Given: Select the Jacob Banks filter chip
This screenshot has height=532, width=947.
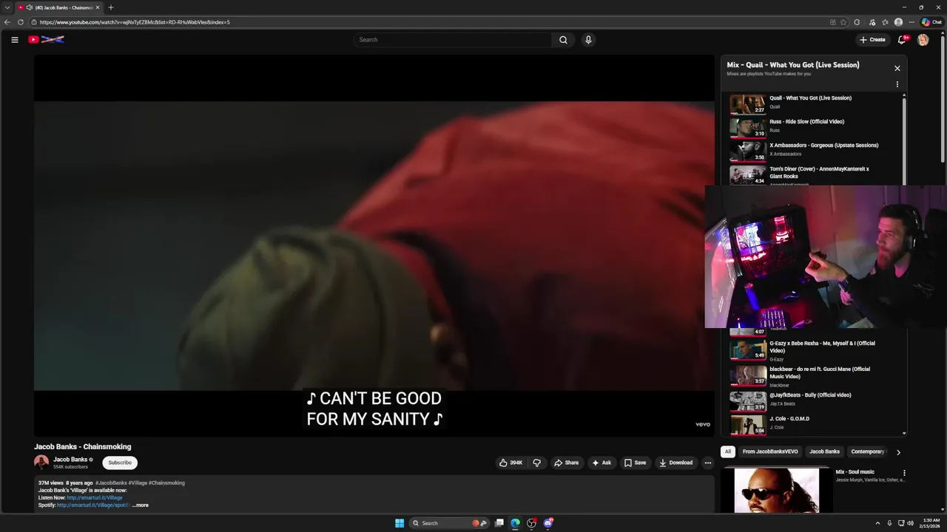Looking at the screenshot, I should (x=824, y=451).
